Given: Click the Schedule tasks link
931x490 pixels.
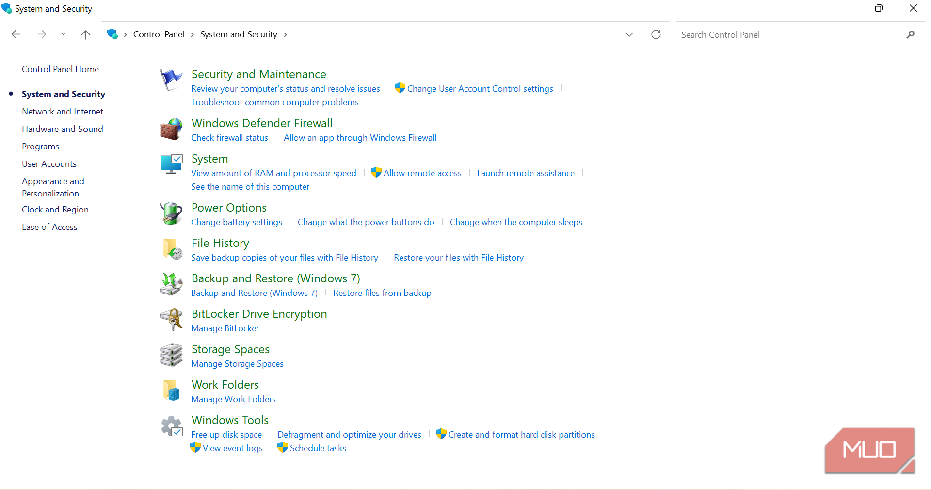Looking at the screenshot, I should [318, 448].
